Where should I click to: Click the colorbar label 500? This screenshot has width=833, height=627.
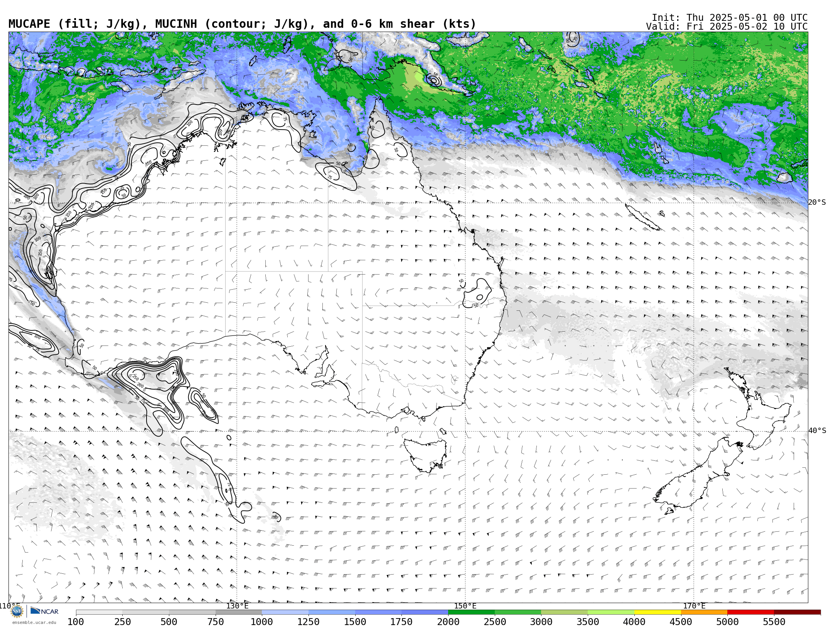tap(169, 622)
